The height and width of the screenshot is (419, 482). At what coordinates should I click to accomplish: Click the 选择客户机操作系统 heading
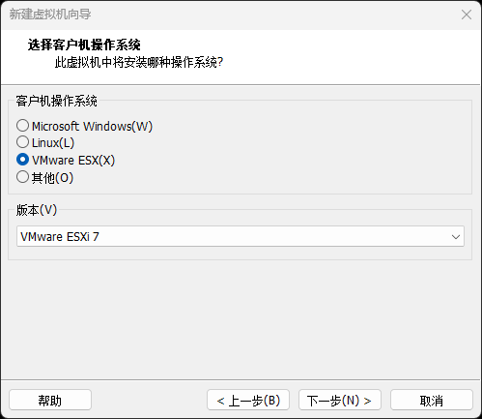84,45
